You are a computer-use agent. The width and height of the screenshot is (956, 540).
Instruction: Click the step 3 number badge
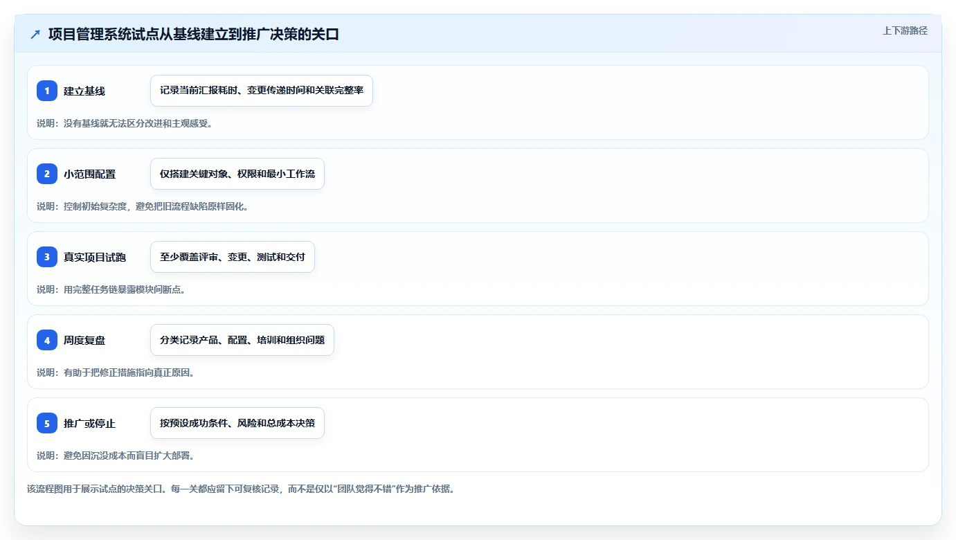[47, 257]
